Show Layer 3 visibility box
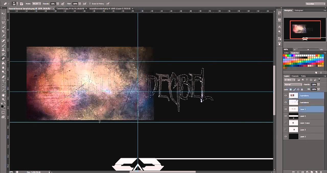327x173 pixels. tap(286, 130)
